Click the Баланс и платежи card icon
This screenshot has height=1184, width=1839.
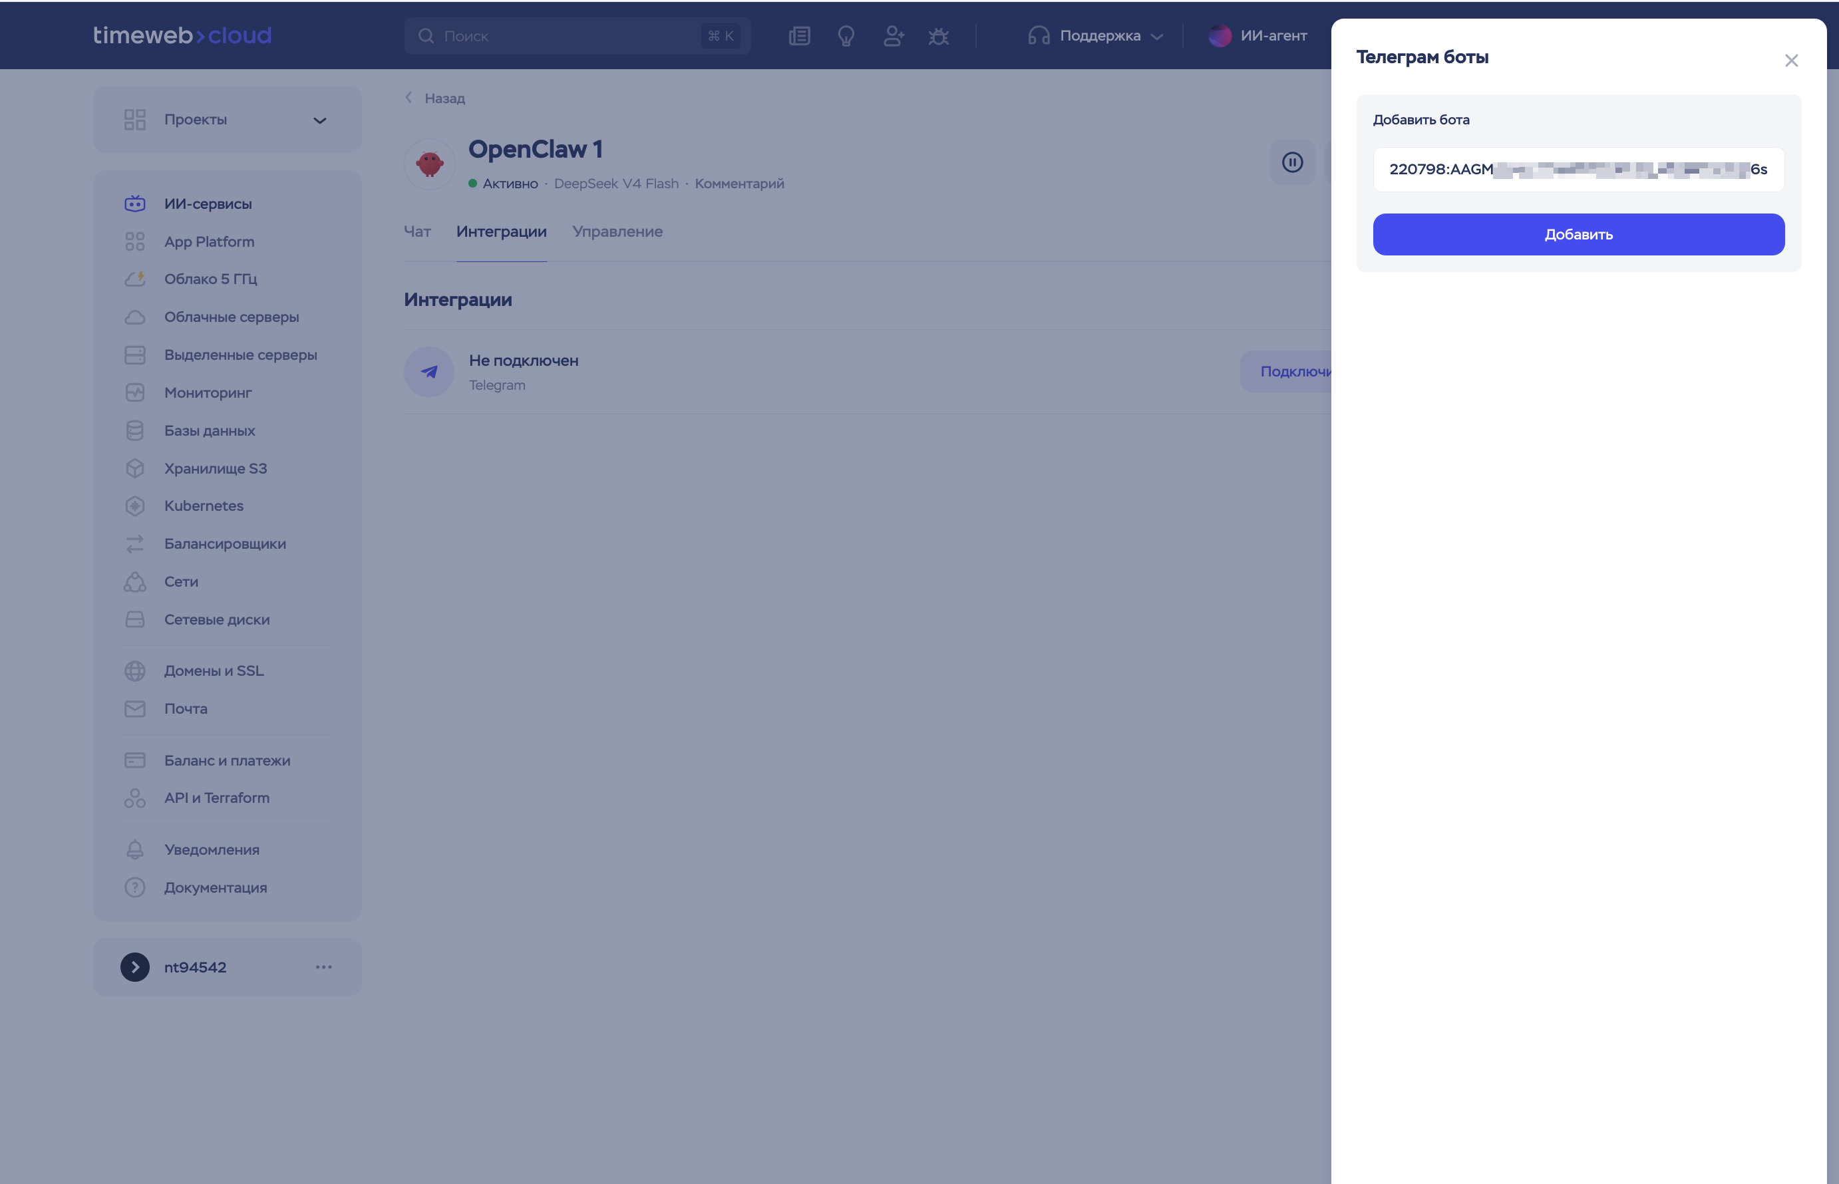tap(135, 760)
